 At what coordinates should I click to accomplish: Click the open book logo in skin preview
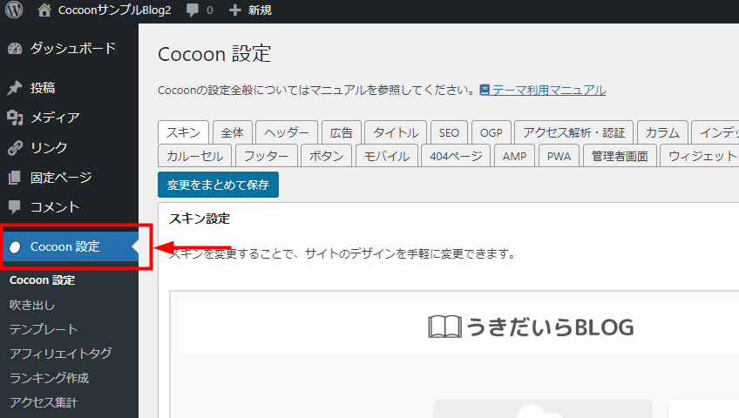(x=444, y=327)
